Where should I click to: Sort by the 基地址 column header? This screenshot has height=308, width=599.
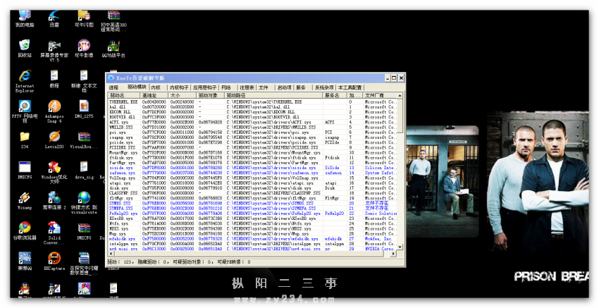pos(155,95)
